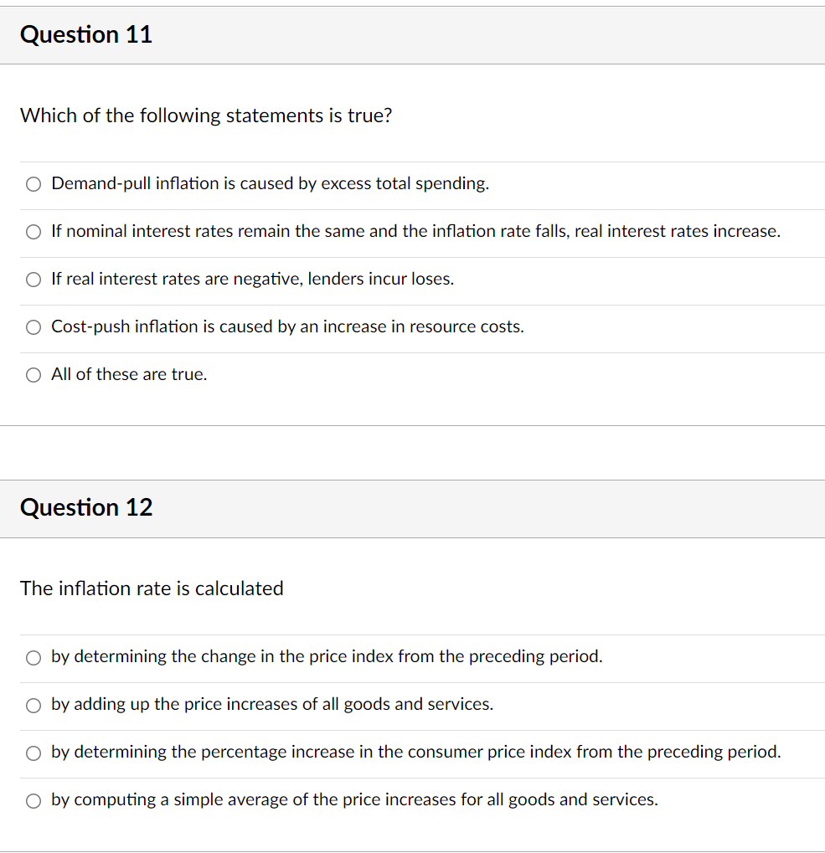Choose the nominal interest rates answer option
This screenshot has height=853, width=825.
click(x=33, y=231)
